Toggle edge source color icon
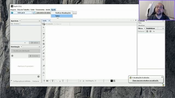This screenshot has height=98, width=175. 60,81
